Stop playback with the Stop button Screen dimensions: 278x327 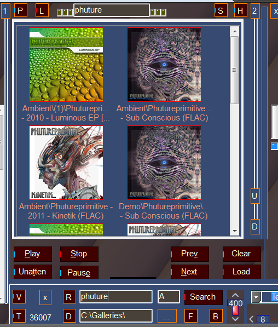(79, 254)
